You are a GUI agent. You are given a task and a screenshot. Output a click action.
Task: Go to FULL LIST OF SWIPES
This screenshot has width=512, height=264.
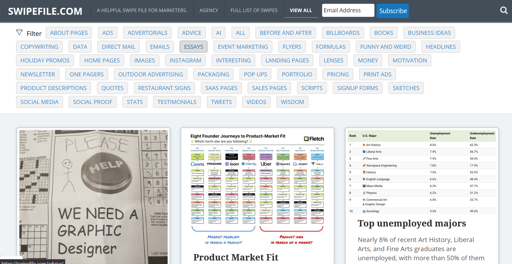[254, 10]
